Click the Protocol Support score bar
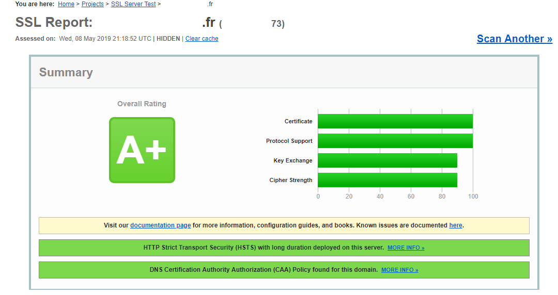Viewport: 558px width, 295px height. 395,141
